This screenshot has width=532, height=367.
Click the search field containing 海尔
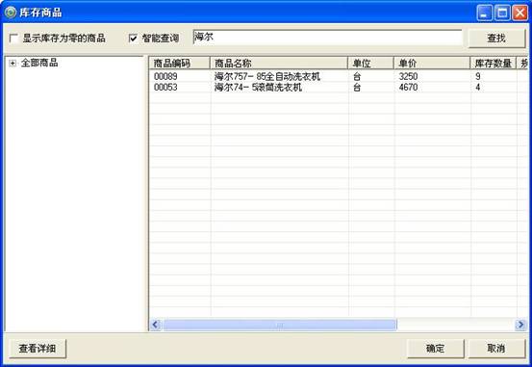327,38
